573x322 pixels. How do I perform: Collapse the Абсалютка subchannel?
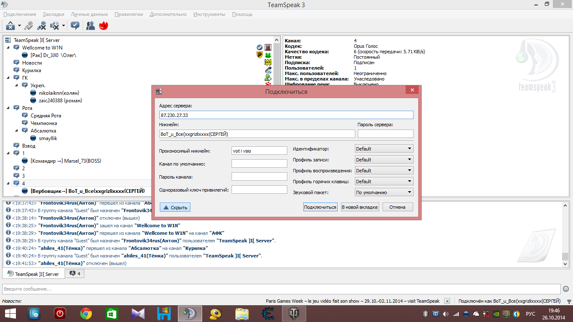tap(16, 131)
